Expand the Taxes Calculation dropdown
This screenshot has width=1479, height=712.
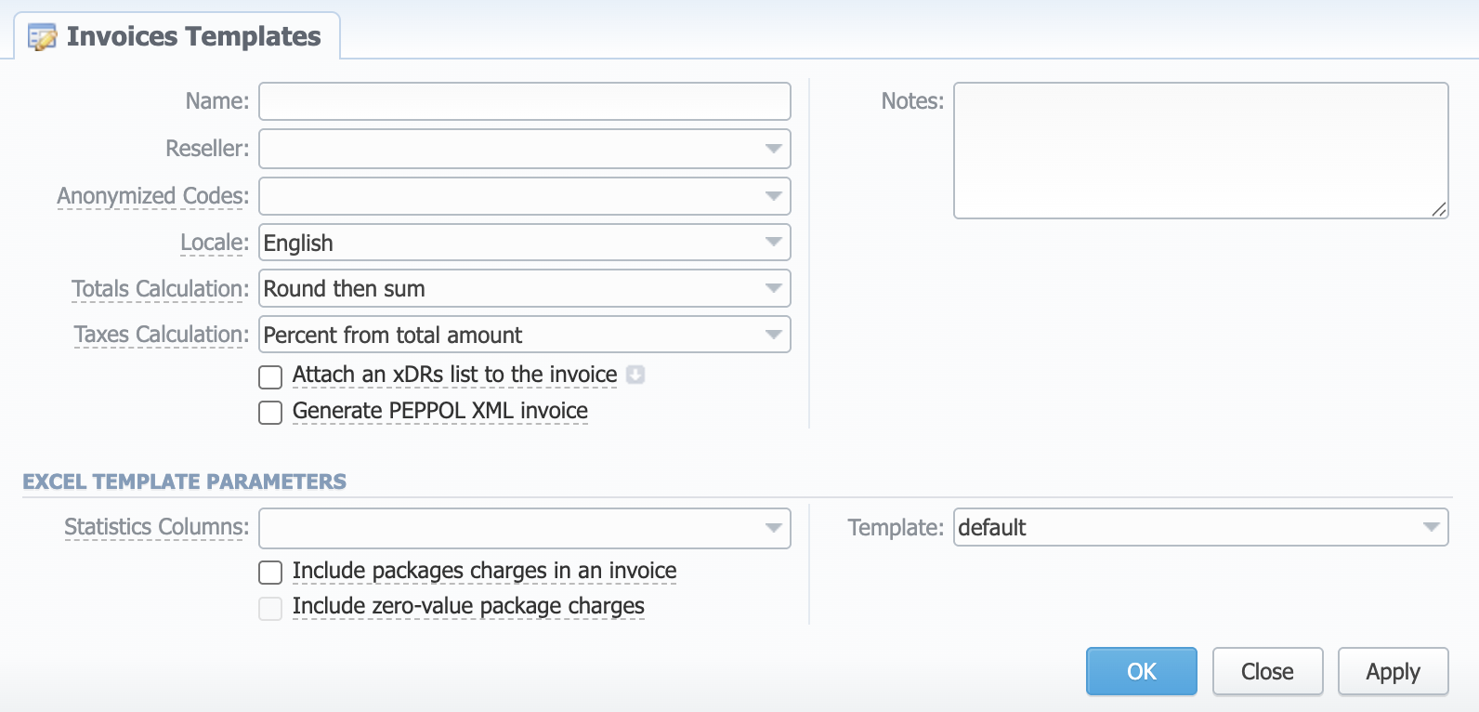tap(525, 335)
